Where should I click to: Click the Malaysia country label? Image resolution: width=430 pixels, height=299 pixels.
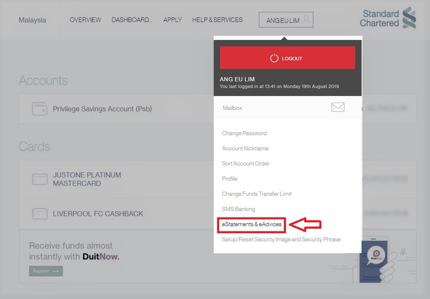(x=33, y=20)
